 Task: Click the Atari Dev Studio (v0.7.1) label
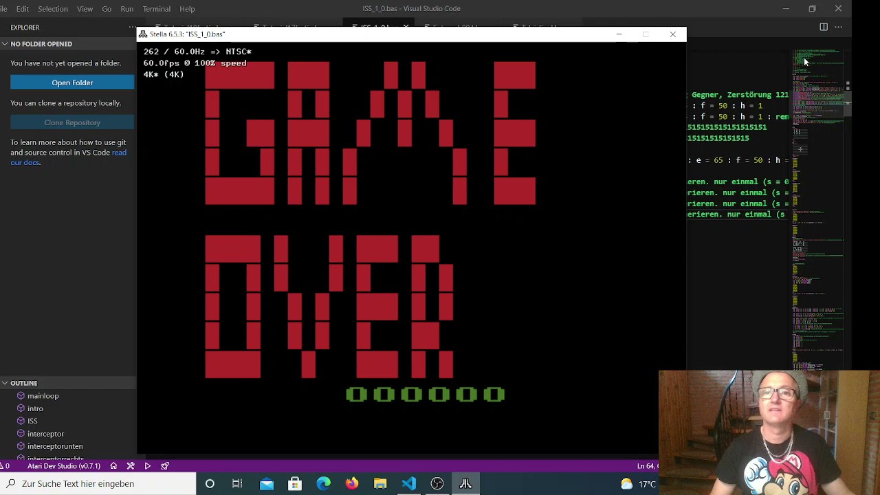[64, 466]
